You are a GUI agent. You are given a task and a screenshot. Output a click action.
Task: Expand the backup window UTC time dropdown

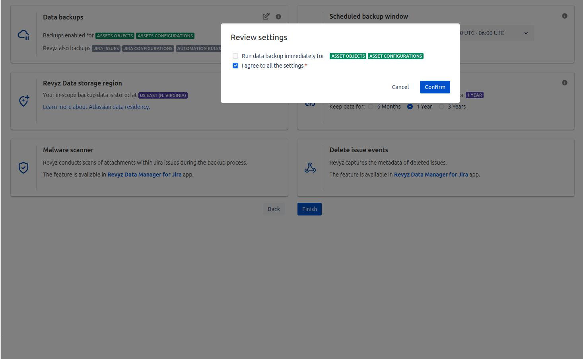(x=526, y=33)
